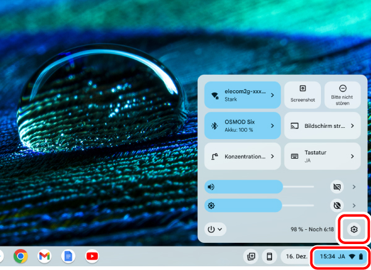
Task: Open the holding space tray icon
Action: [x=251, y=256]
